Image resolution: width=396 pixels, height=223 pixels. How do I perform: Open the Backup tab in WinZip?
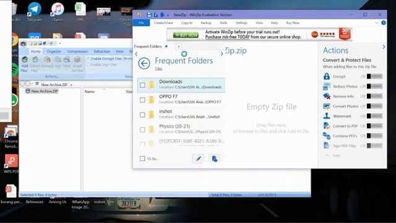(206, 23)
